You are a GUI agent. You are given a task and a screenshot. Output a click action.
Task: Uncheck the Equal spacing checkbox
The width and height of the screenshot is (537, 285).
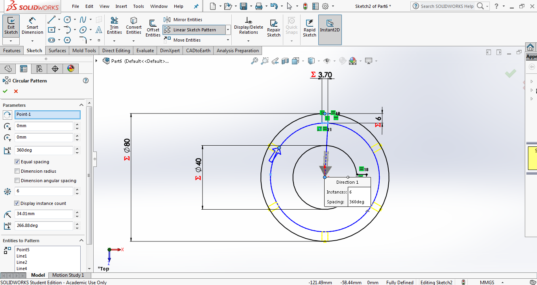click(17, 162)
